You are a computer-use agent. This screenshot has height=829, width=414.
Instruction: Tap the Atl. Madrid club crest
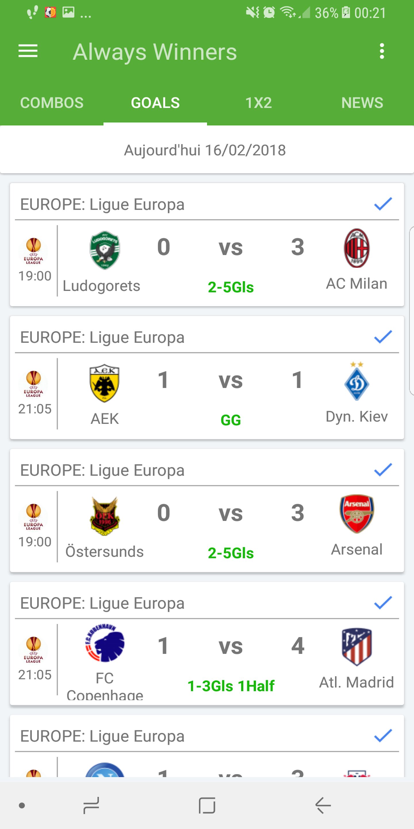click(356, 647)
